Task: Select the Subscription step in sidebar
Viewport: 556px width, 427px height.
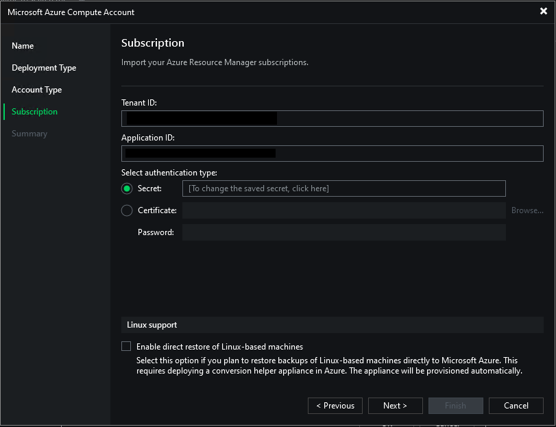Action: (x=34, y=112)
